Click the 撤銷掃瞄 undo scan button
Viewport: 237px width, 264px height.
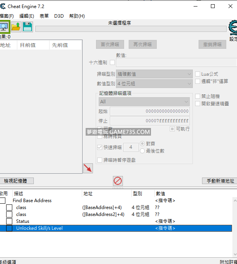[x=212, y=45]
